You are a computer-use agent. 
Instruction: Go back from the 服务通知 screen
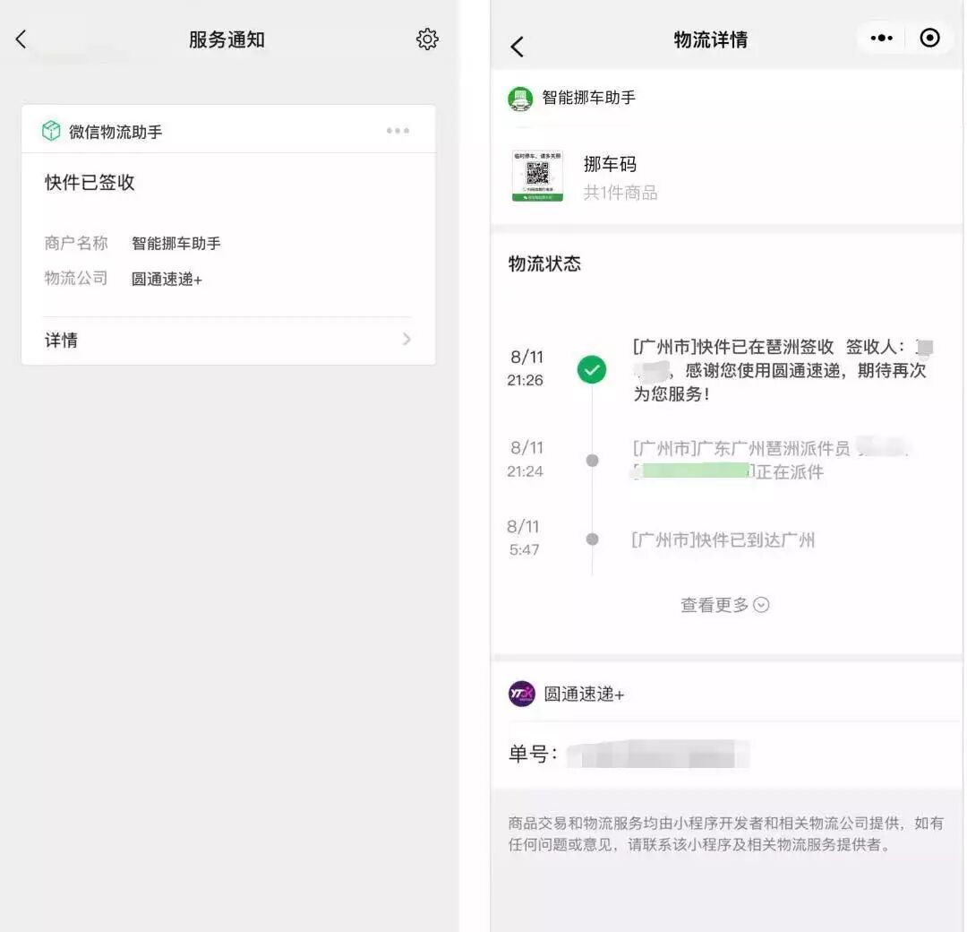coord(21,39)
